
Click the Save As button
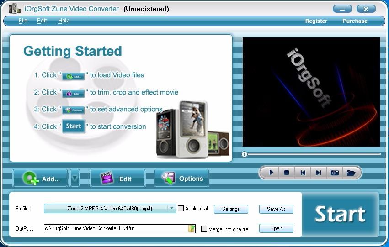pyautogui.click(x=276, y=209)
